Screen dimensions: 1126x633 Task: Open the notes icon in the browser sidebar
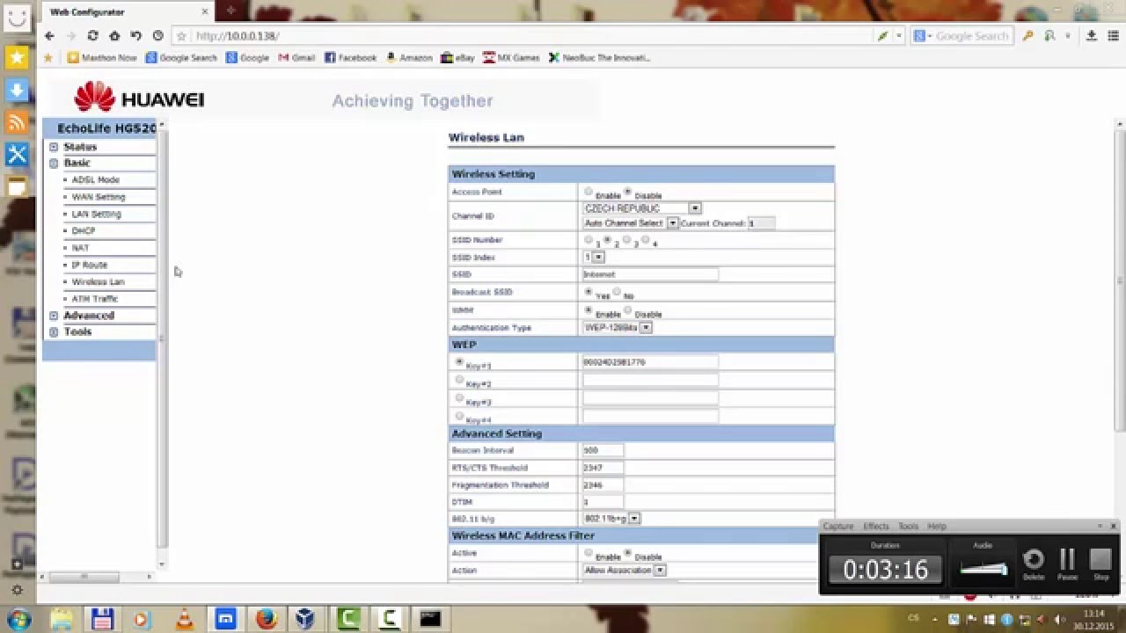tap(17, 186)
